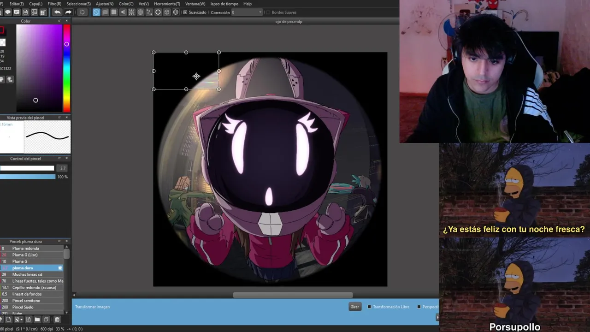Enable the grid snap guide
The height and width of the screenshot is (332, 590).
point(114,12)
